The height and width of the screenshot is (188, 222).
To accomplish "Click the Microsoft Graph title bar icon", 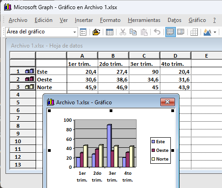I will coord(8,7).
